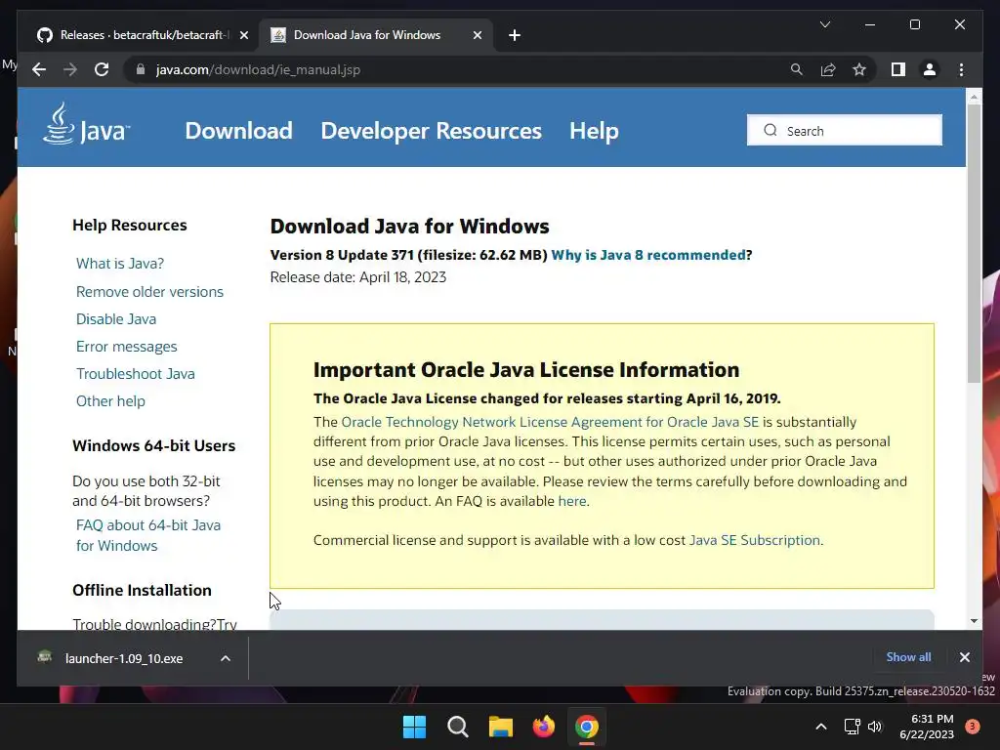Close the Download Java for Windows tab

(477, 35)
